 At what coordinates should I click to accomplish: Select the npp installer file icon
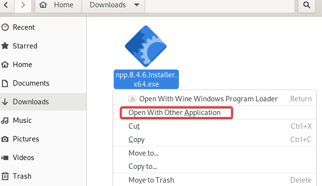click(x=146, y=46)
